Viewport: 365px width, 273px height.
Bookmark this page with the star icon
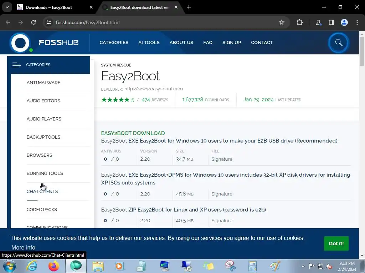click(282, 22)
